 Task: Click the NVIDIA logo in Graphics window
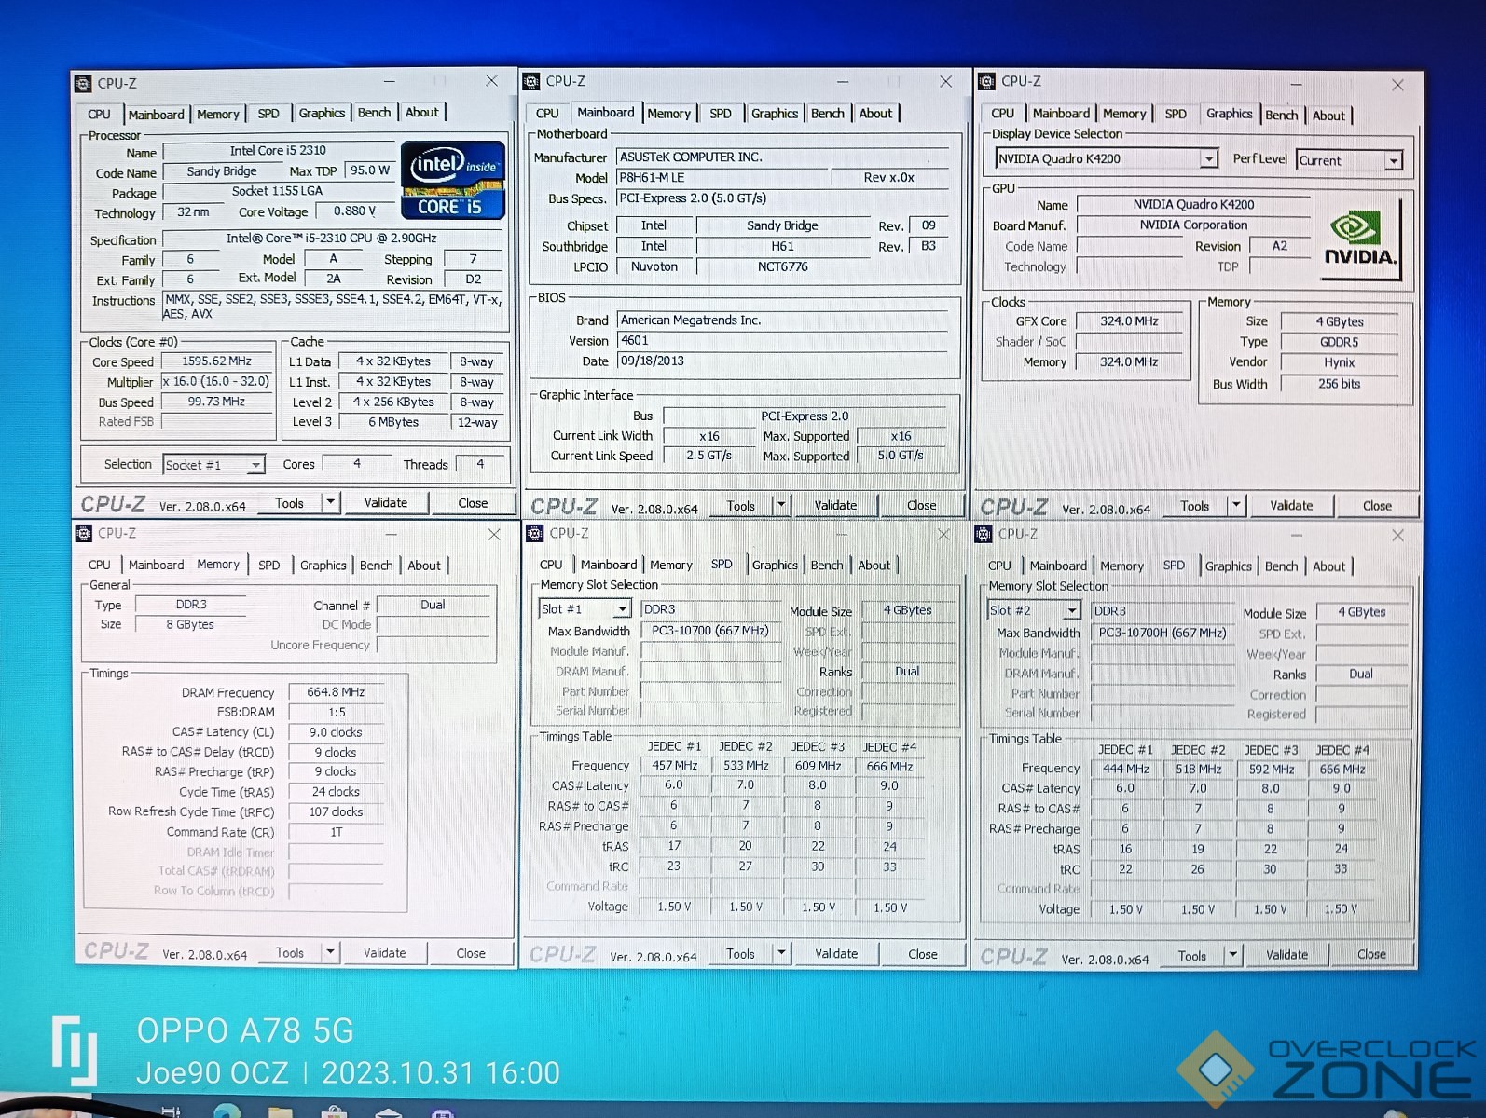pyautogui.click(x=1360, y=239)
